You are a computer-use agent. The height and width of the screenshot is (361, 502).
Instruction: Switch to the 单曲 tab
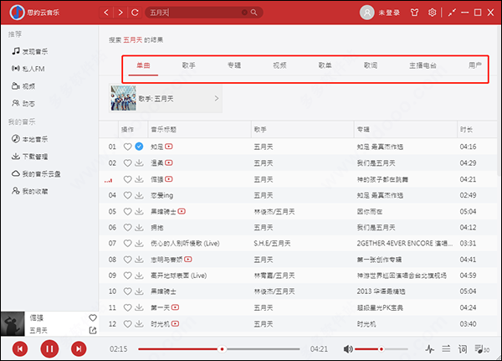coord(143,65)
